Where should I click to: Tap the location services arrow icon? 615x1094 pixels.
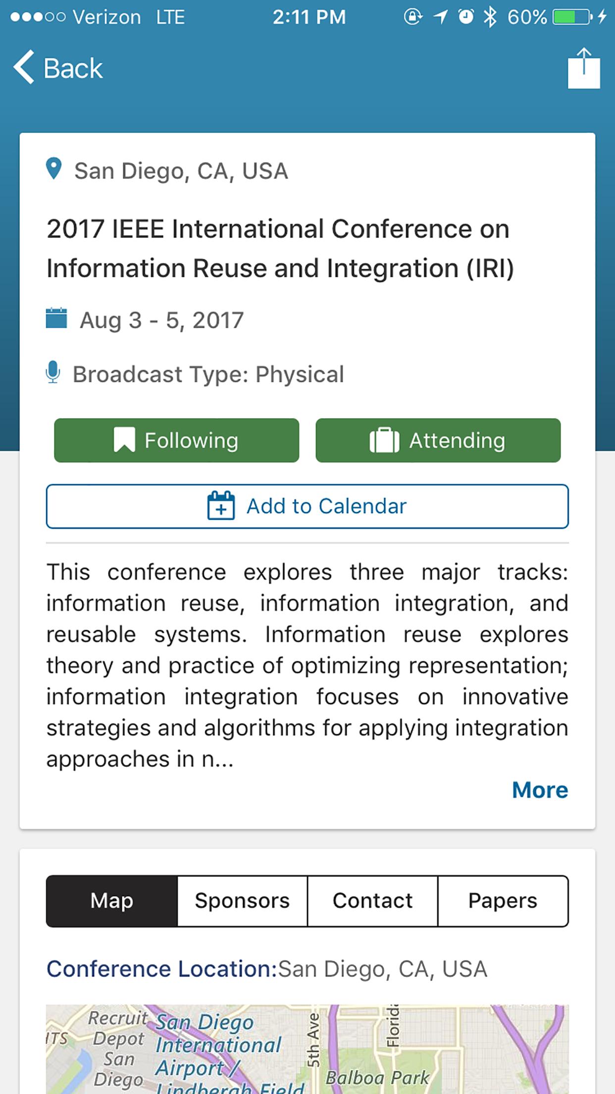[440, 17]
